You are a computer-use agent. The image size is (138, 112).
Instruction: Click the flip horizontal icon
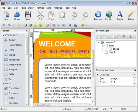[14, 25]
